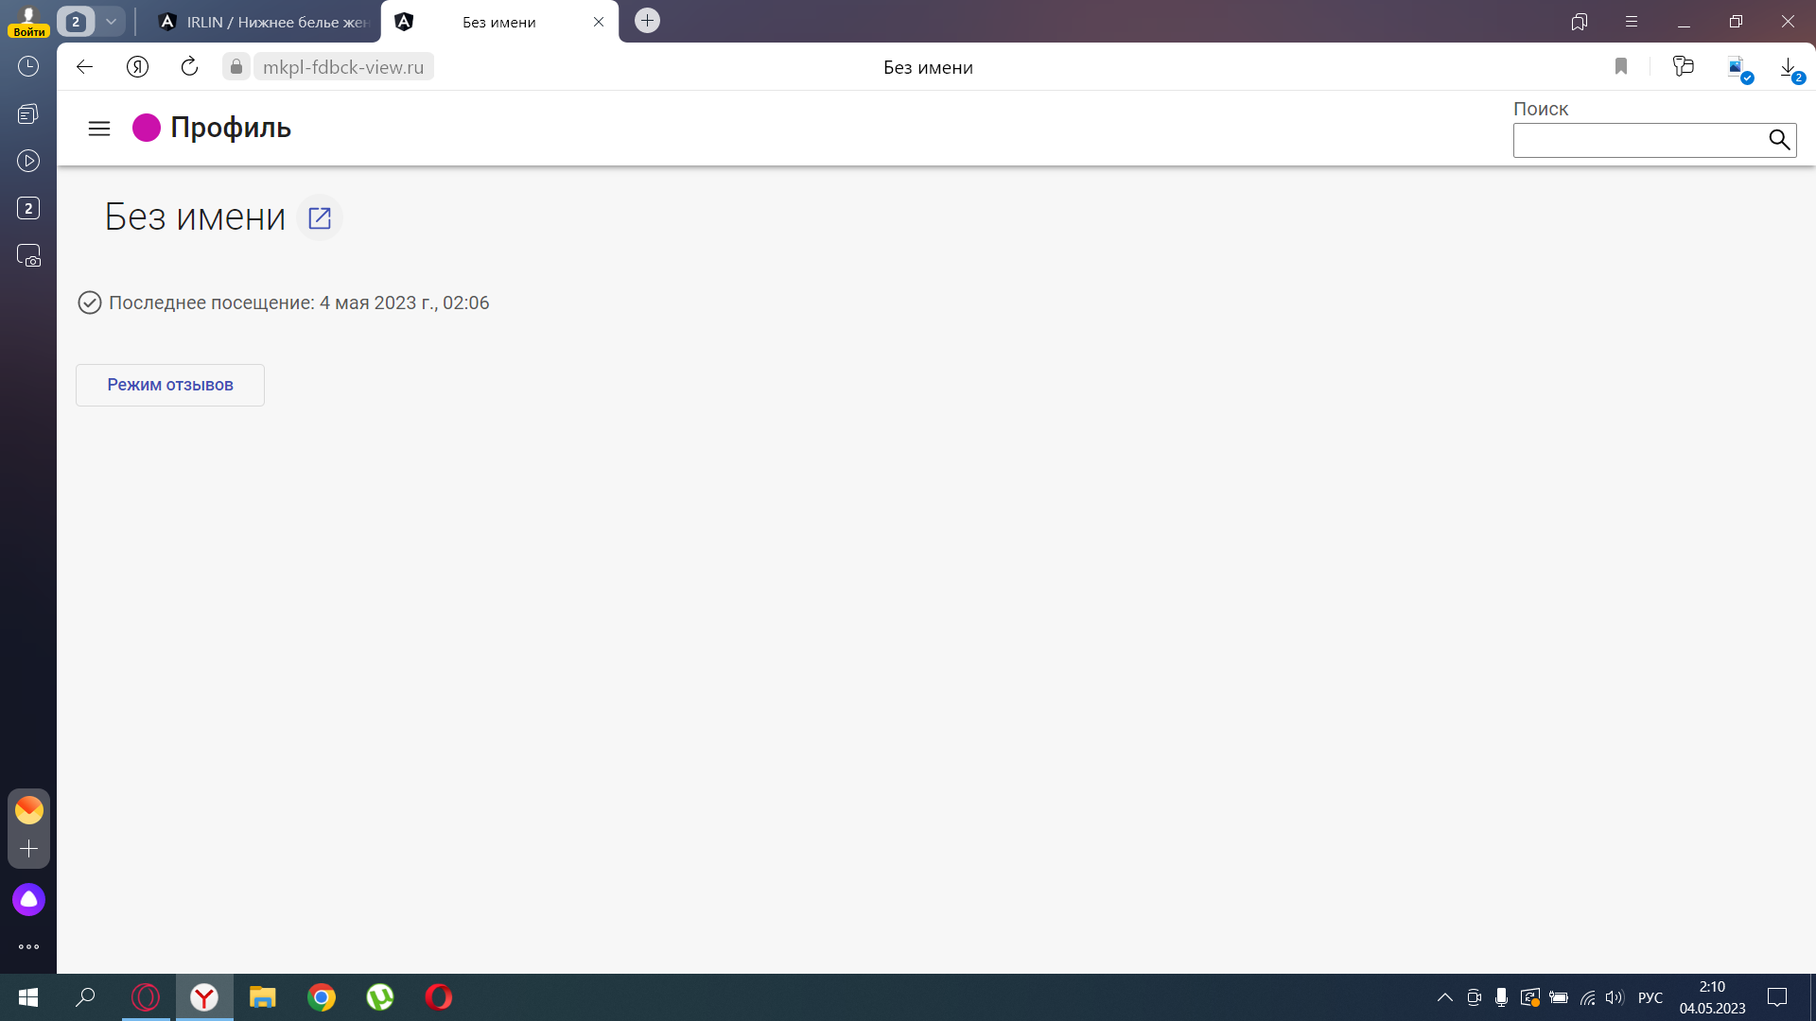Open the Alice assistant in the sidebar
Image resolution: width=1816 pixels, height=1021 pixels.
[x=28, y=900]
